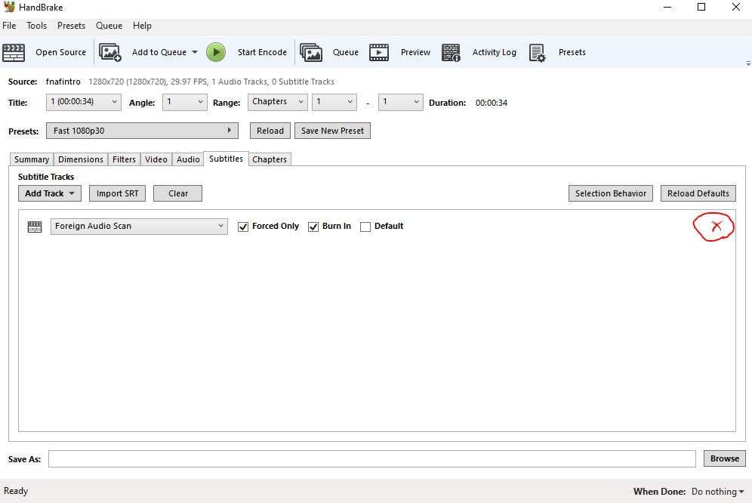Enable the Default subtitle checkbox
Screen dimensions: 752x503
[365, 227]
